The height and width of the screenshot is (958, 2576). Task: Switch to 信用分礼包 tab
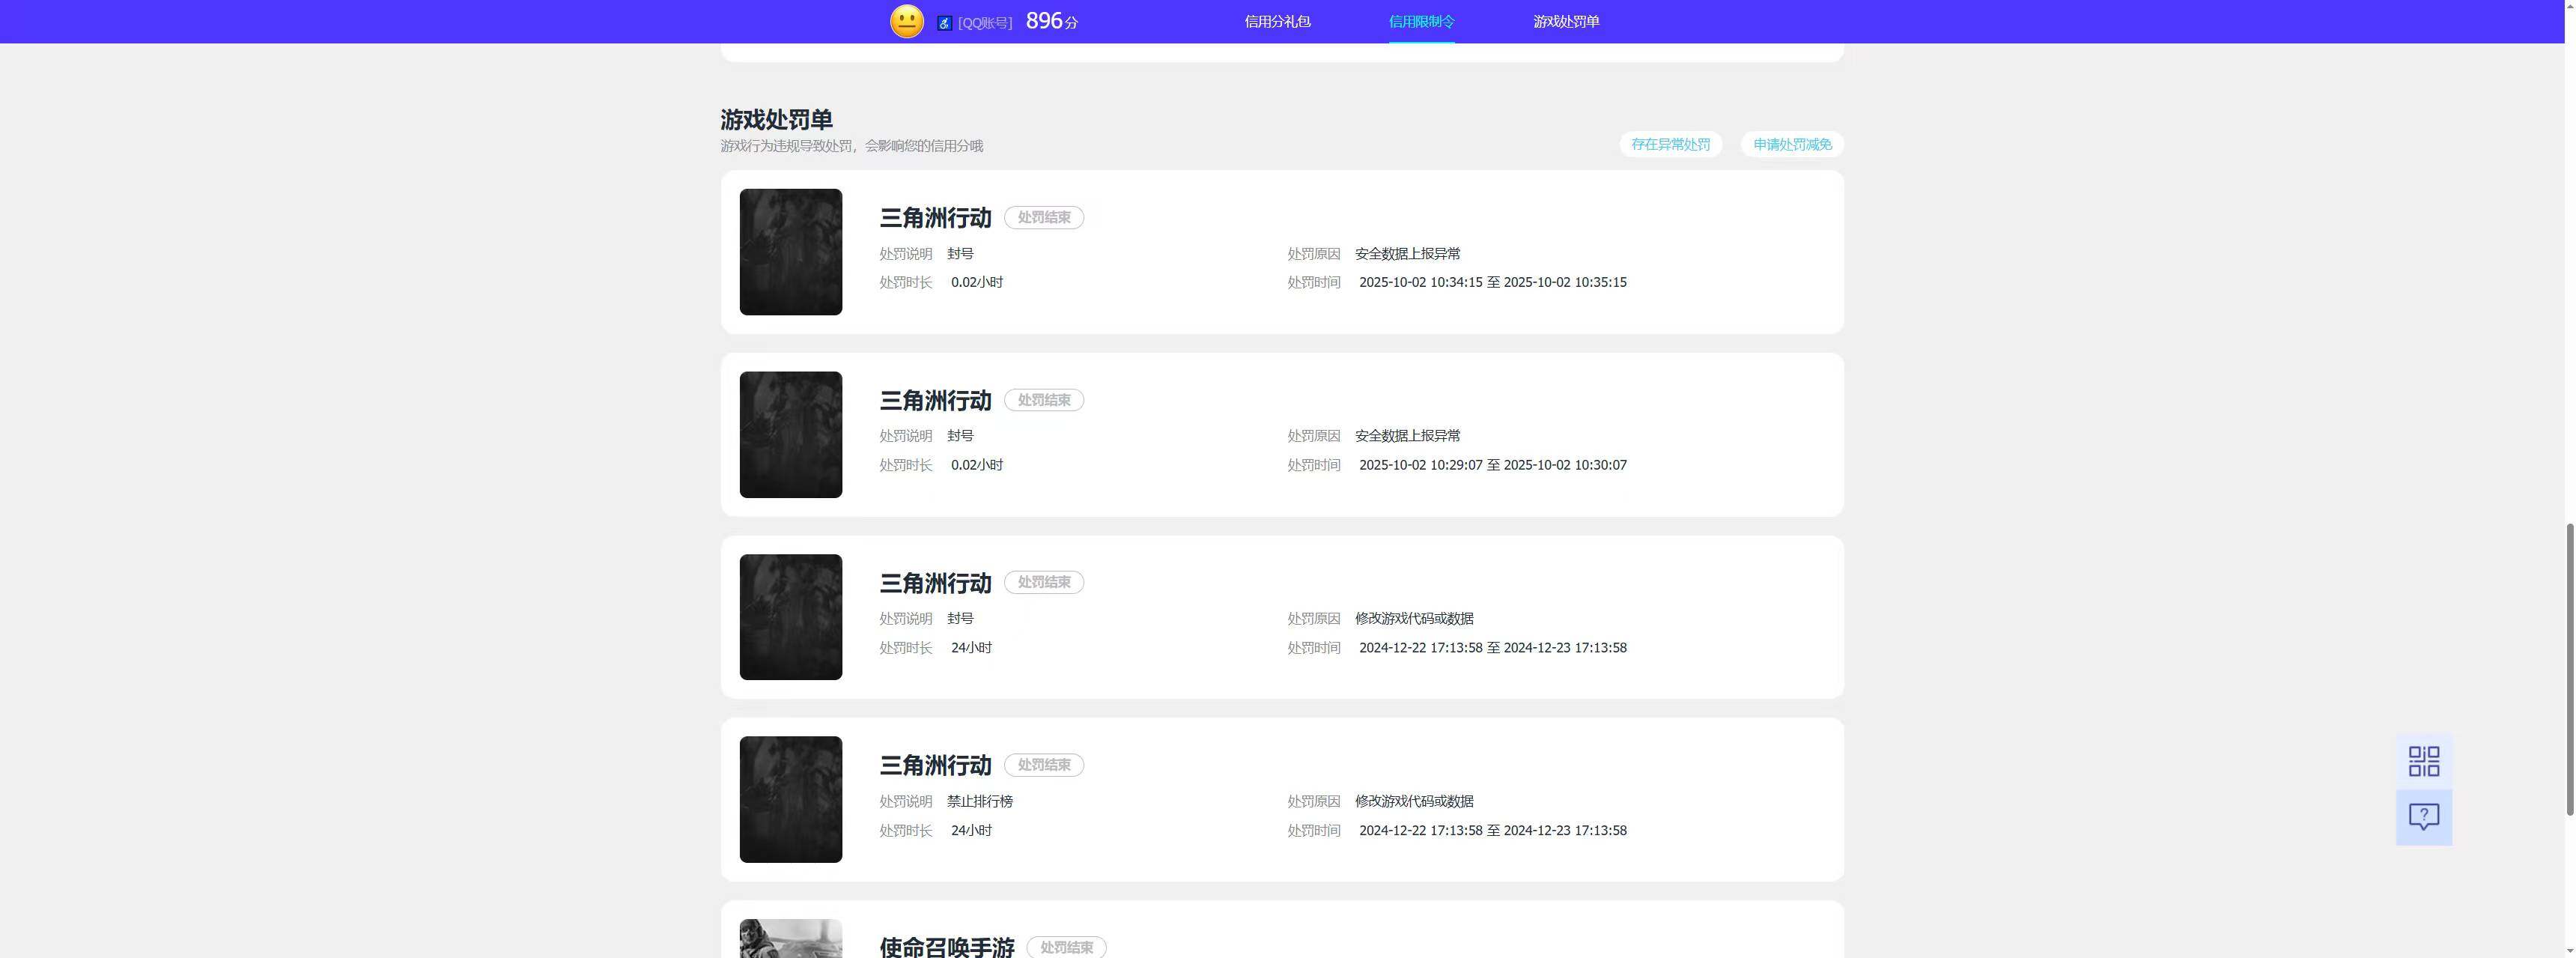pyautogui.click(x=1277, y=21)
